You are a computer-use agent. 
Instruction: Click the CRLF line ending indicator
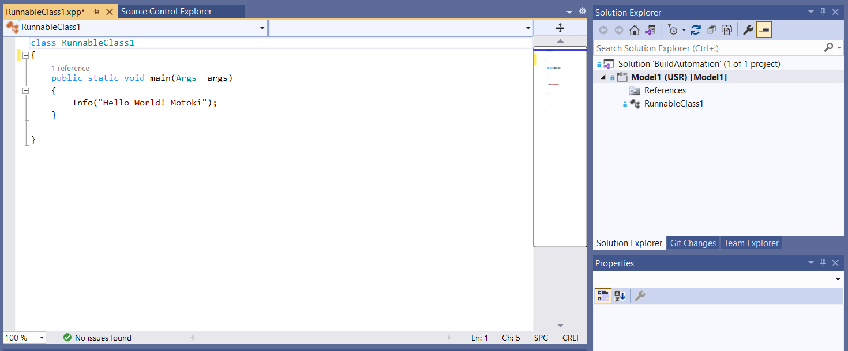(571, 338)
